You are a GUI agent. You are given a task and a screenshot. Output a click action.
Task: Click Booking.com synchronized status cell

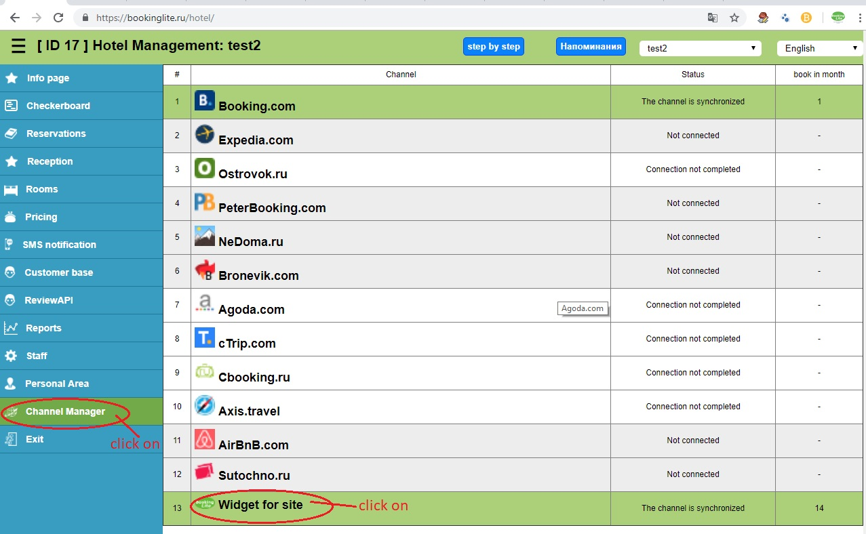click(693, 102)
